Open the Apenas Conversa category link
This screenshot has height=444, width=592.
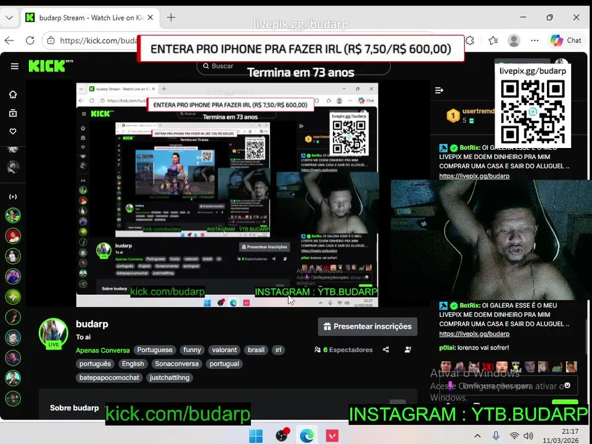pos(103,350)
